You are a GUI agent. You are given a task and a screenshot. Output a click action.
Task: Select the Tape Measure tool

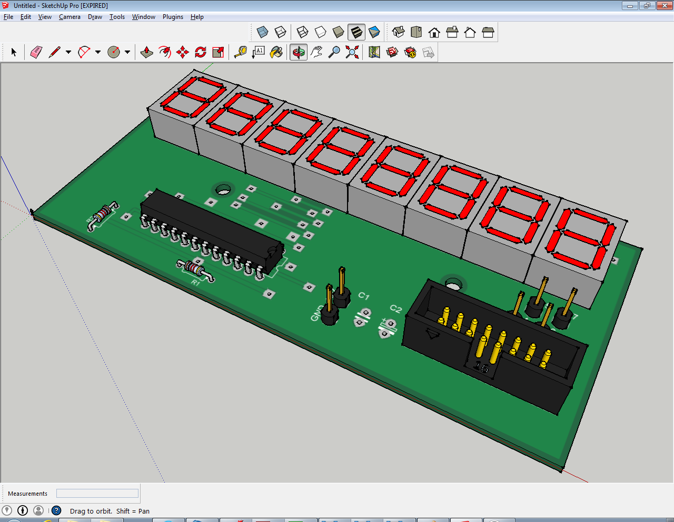[241, 52]
